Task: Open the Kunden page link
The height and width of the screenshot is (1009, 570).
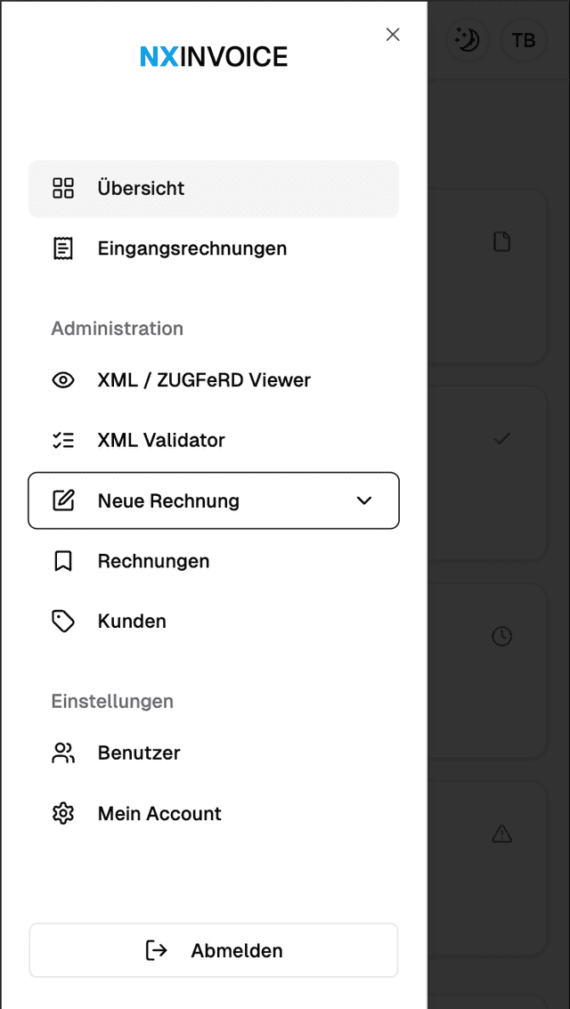Action: click(214, 622)
